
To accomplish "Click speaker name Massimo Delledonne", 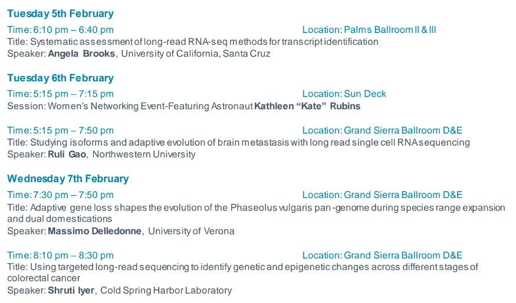I will (94, 231).
